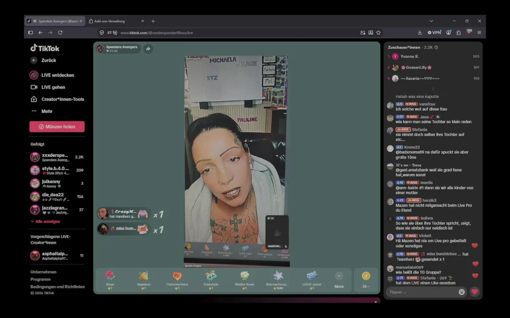Open the CrazyM... gift notification
Viewport: 510px width, 318px height.
(x=124, y=214)
